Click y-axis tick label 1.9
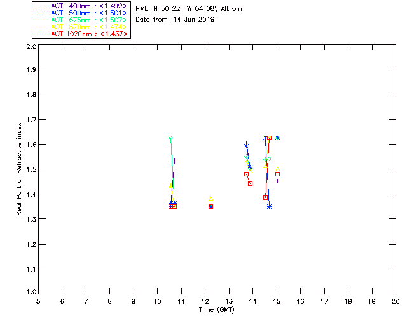This screenshot has width=407, height=326. 31,69
